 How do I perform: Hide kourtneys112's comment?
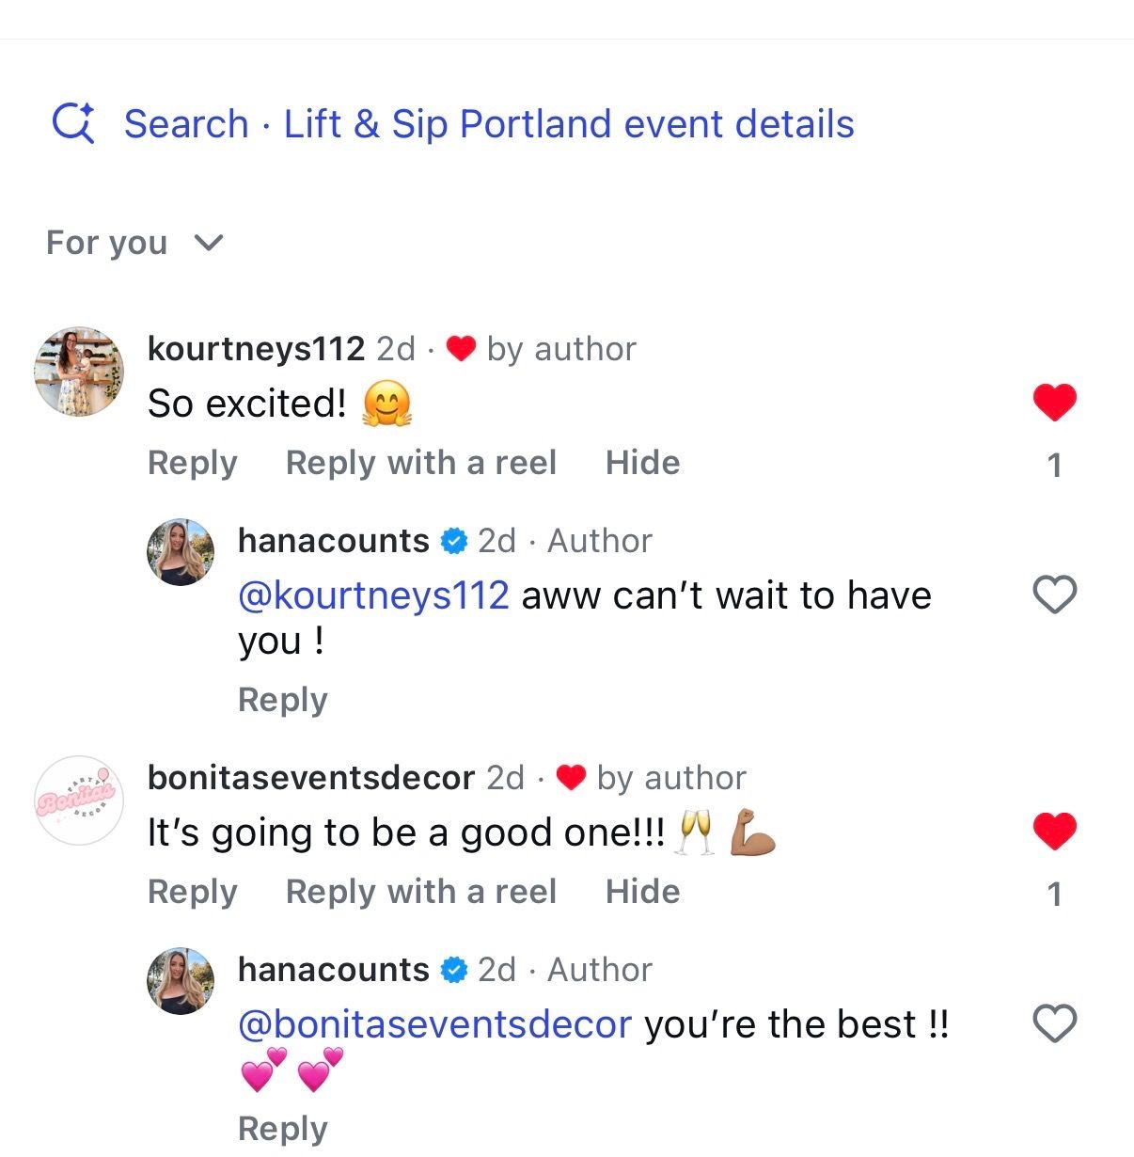click(x=642, y=463)
